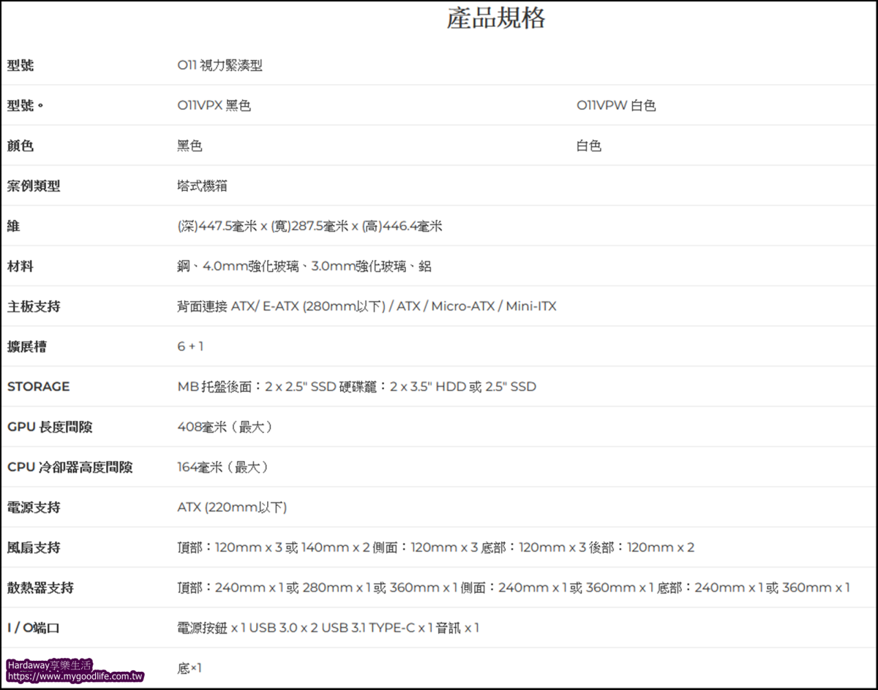Image resolution: width=878 pixels, height=690 pixels.
Task: Click the fan support value 頂部：120mm x 3
Action: coord(436,547)
